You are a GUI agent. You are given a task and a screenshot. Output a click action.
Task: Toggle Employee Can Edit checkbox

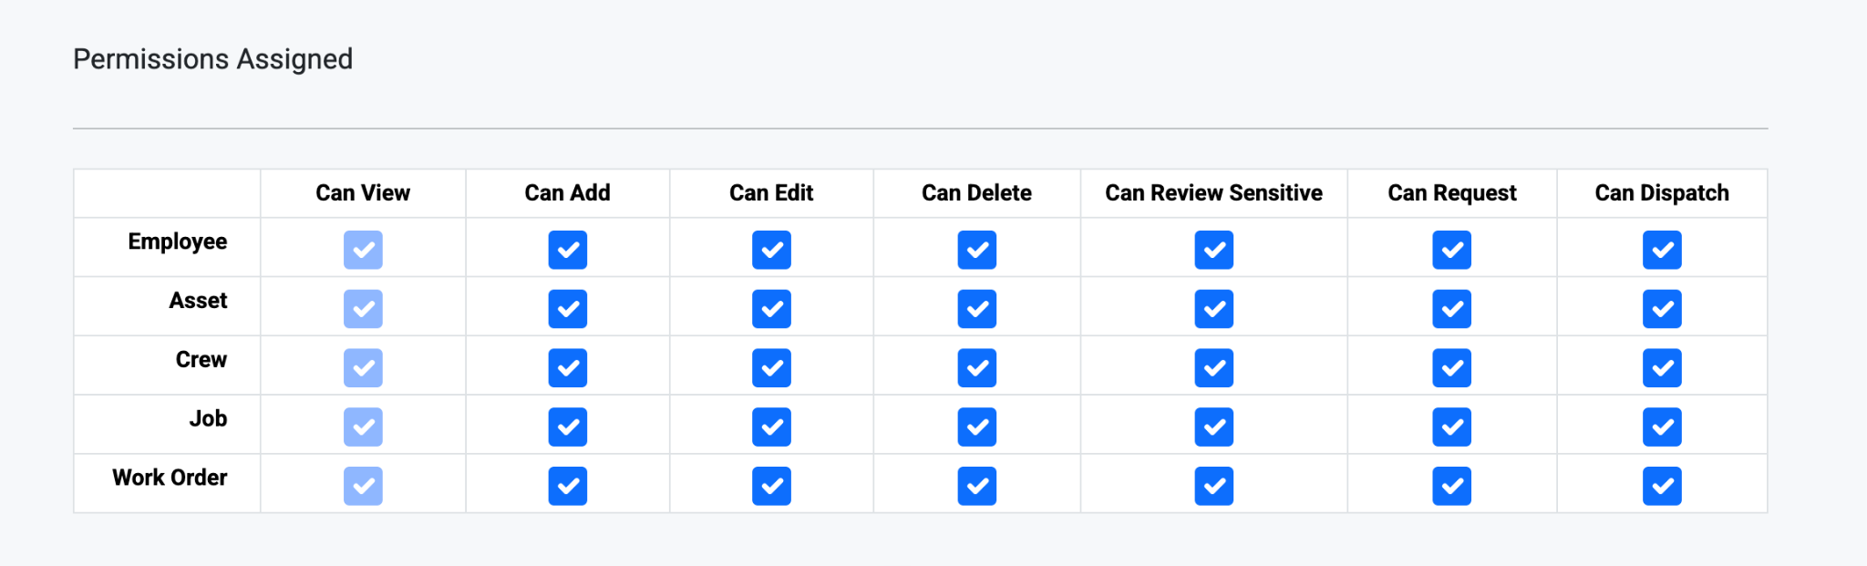(x=771, y=250)
